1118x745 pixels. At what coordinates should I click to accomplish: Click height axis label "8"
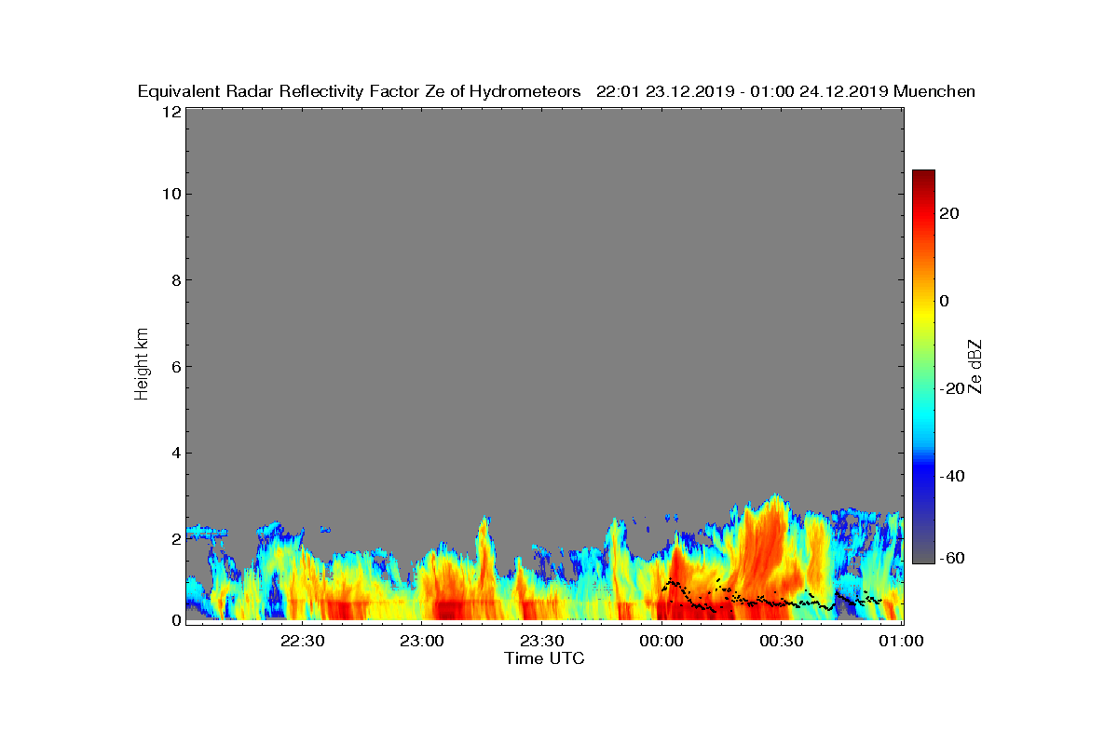(175, 280)
